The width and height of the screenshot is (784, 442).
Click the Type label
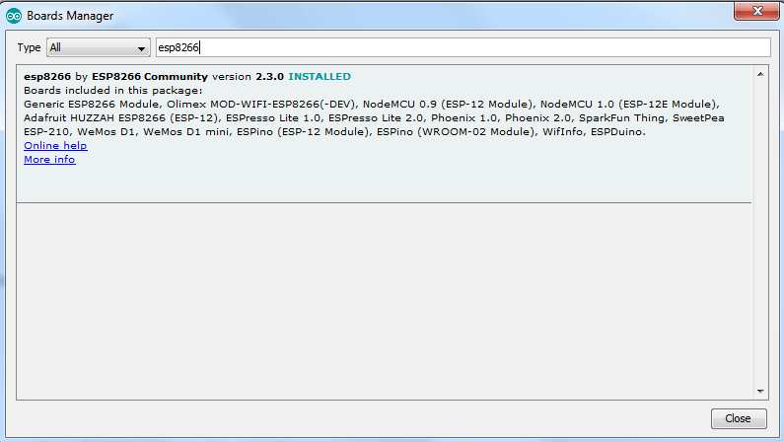(29, 47)
